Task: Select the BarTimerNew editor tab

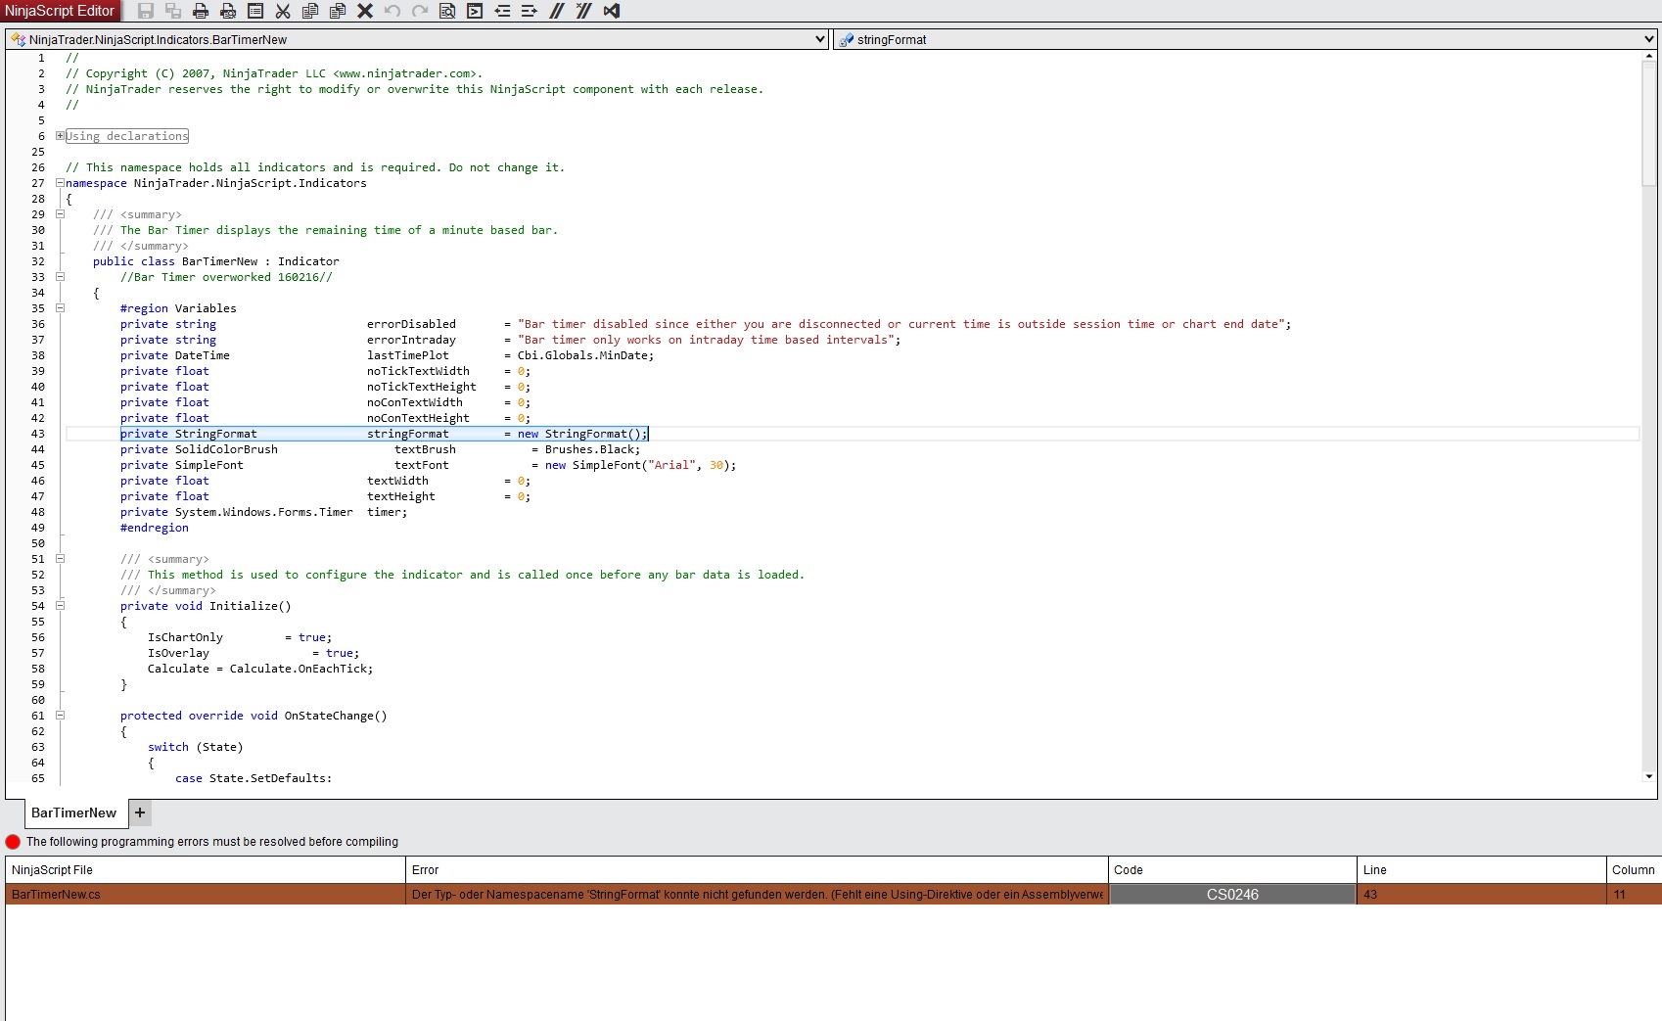Action: 73,812
